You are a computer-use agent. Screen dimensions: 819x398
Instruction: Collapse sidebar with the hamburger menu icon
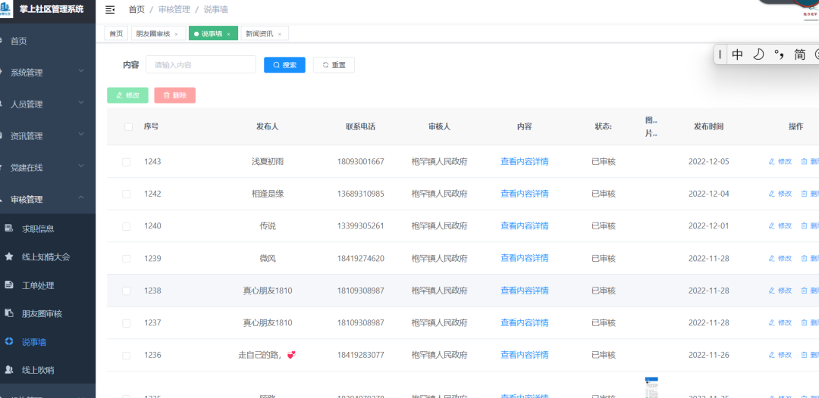pos(110,10)
